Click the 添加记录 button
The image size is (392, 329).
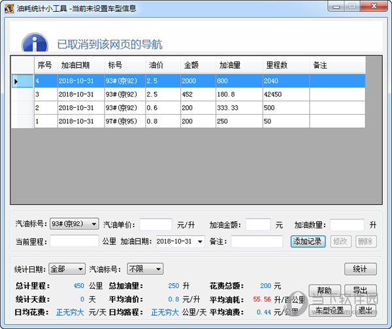pyautogui.click(x=308, y=242)
